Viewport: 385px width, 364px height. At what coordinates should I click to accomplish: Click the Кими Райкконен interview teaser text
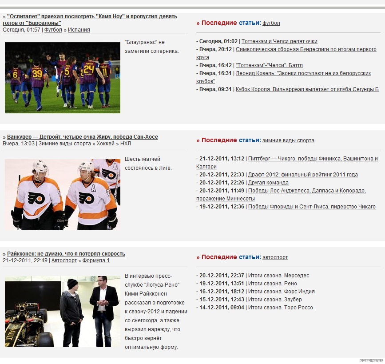pos(156,312)
